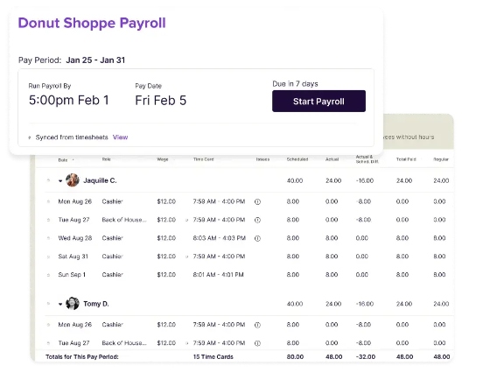Click the 15 Time Cards total
Screen dimensions: 497x373
(x=213, y=357)
